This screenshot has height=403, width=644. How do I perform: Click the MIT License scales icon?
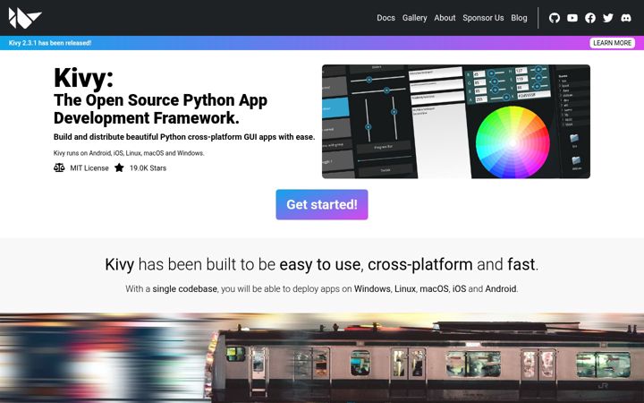click(59, 167)
